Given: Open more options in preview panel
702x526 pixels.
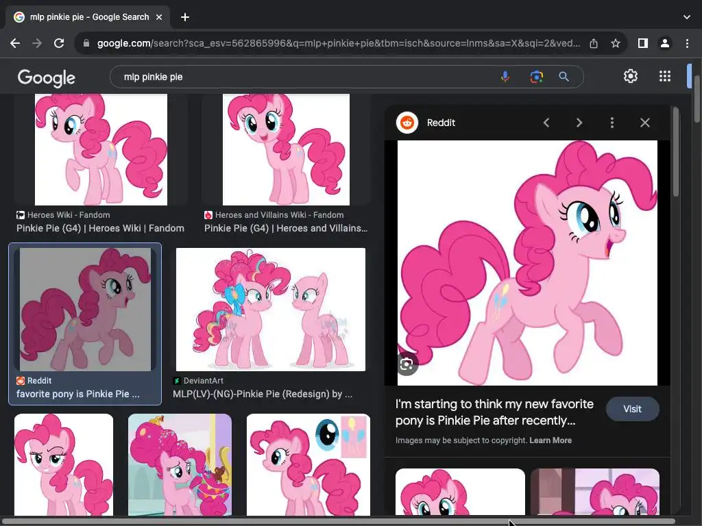Looking at the screenshot, I should click(612, 123).
